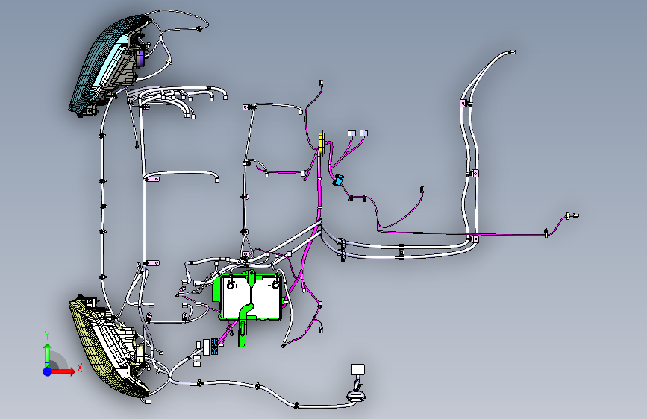Click the red X axis arrow of the triad

coord(63,371)
